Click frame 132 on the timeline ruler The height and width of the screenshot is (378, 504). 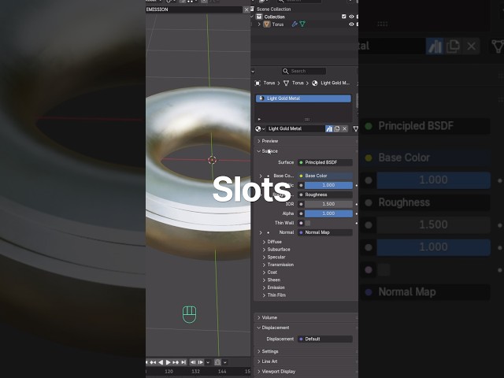(195, 371)
